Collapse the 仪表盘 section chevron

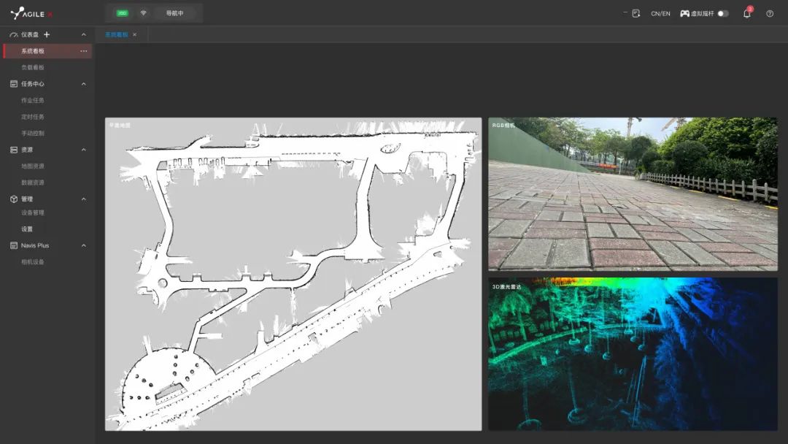(83, 34)
